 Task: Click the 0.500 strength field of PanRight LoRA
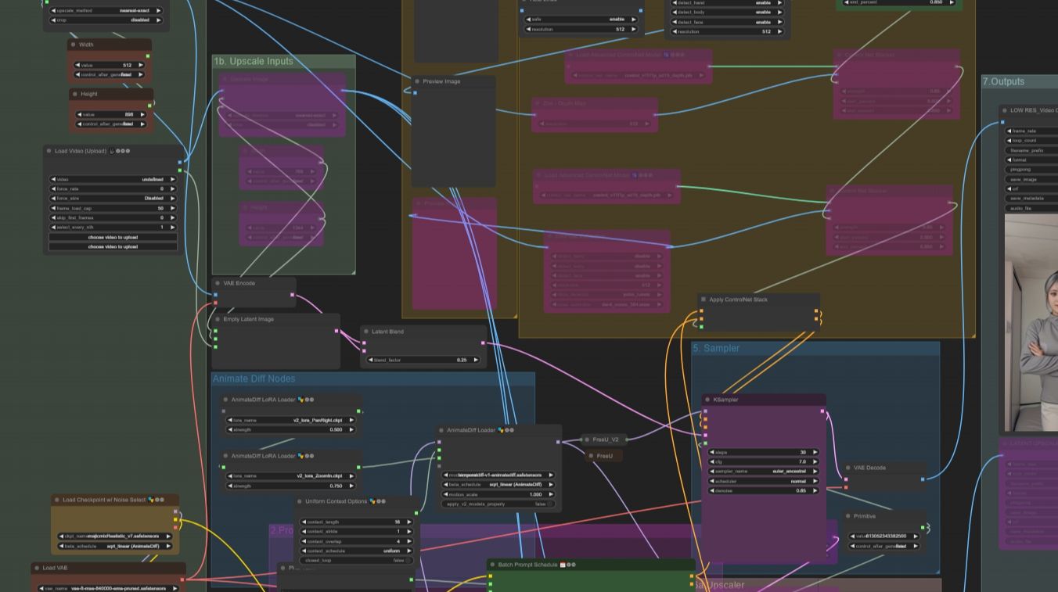tap(291, 429)
